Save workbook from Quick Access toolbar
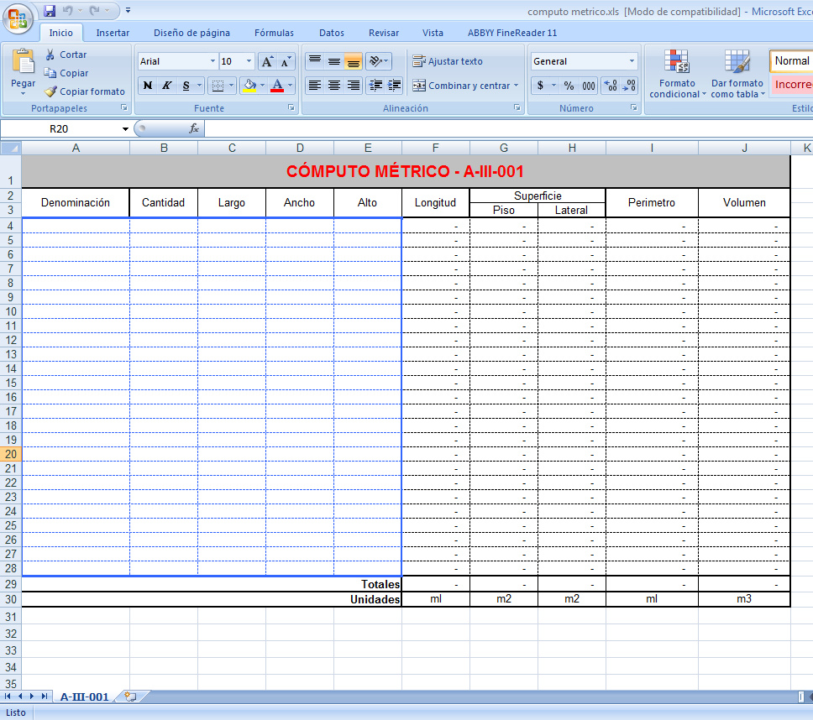 coord(50,10)
